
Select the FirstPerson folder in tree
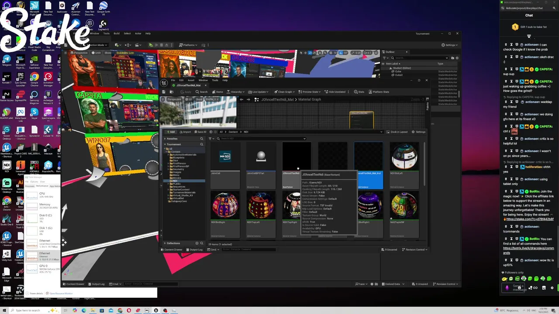tap(179, 164)
